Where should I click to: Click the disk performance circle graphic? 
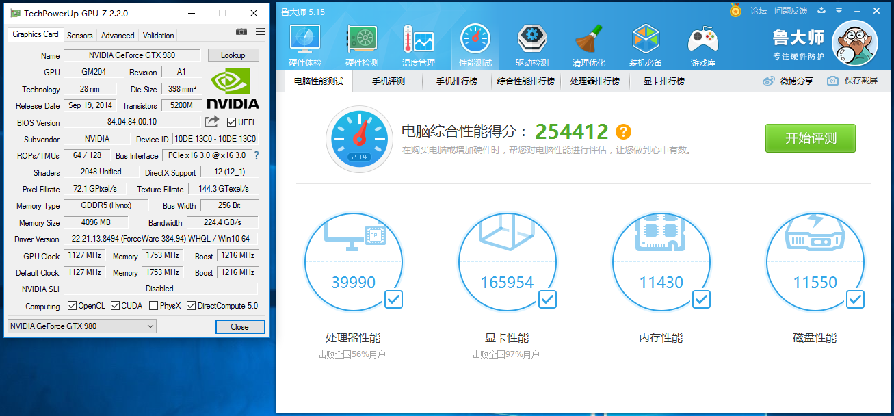815,261
